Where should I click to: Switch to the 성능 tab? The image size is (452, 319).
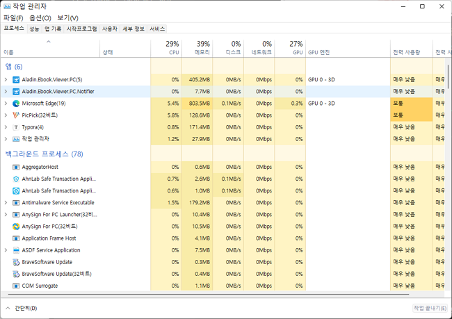coord(34,28)
